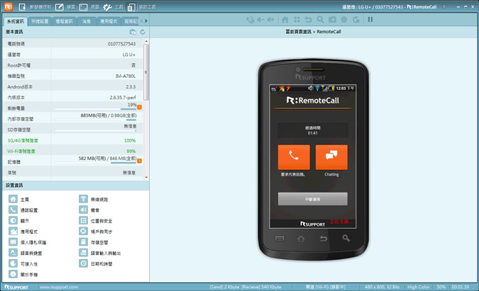Click the grid menu key icon
Screen dimensions: 479x291
(297, 20)
